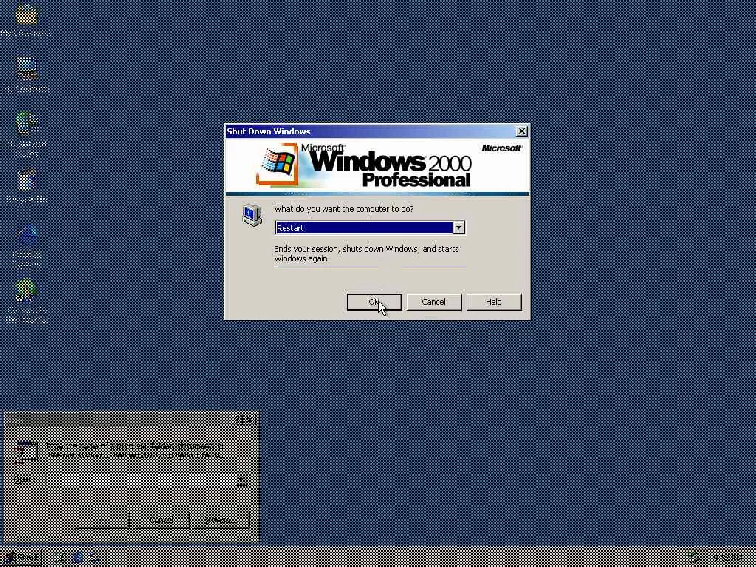Close the Shut Down Windows dialog
This screenshot has width=756, height=567.
point(522,131)
